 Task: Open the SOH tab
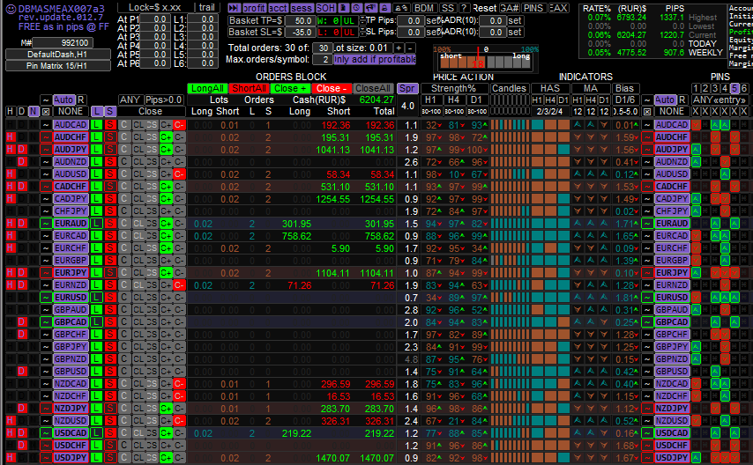pyautogui.click(x=325, y=8)
